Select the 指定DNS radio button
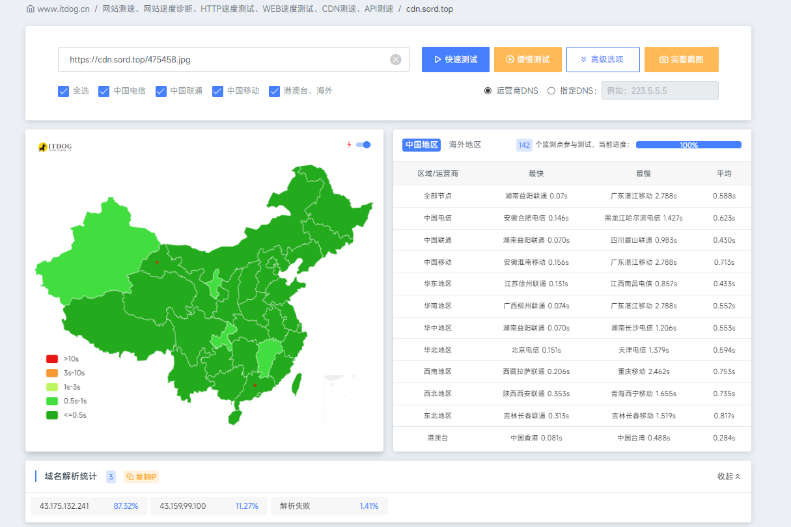Screen dimensions: 791x527 (550, 90)
